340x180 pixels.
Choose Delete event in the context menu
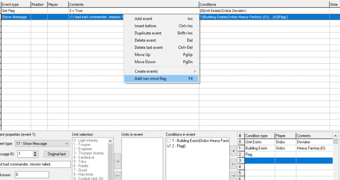coord(145,40)
